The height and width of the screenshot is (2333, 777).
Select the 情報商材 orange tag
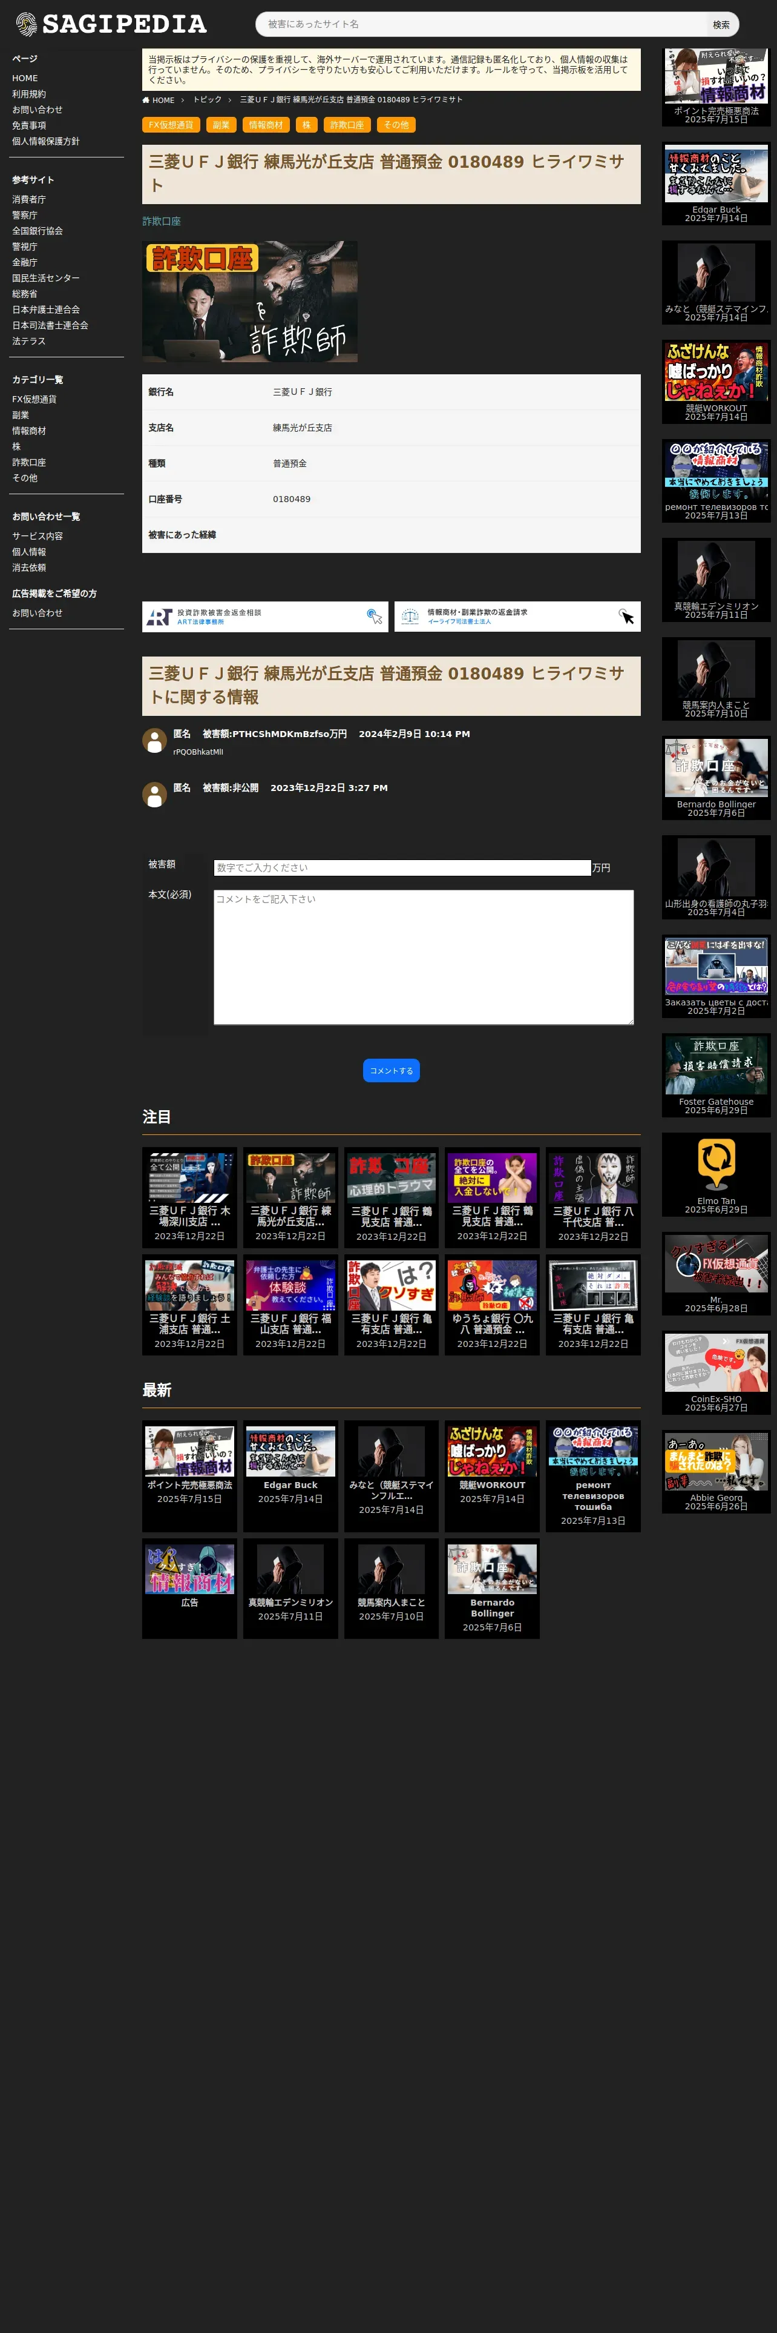pyautogui.click(x=266, y=125)
